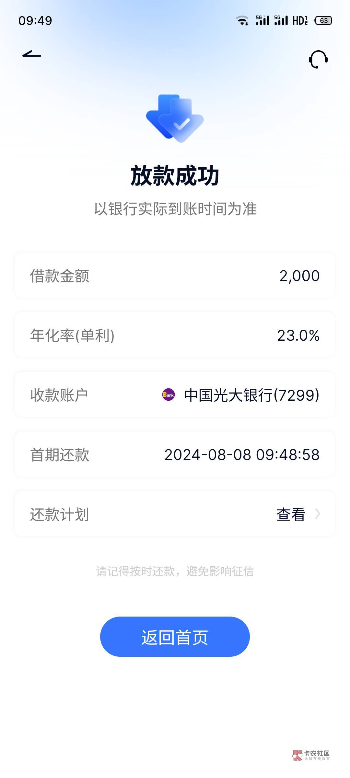
Task: Expand repayment plan chevron arrow
Action: point(318,514)
